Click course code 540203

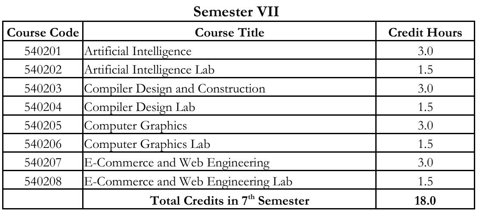coord(41,89)
